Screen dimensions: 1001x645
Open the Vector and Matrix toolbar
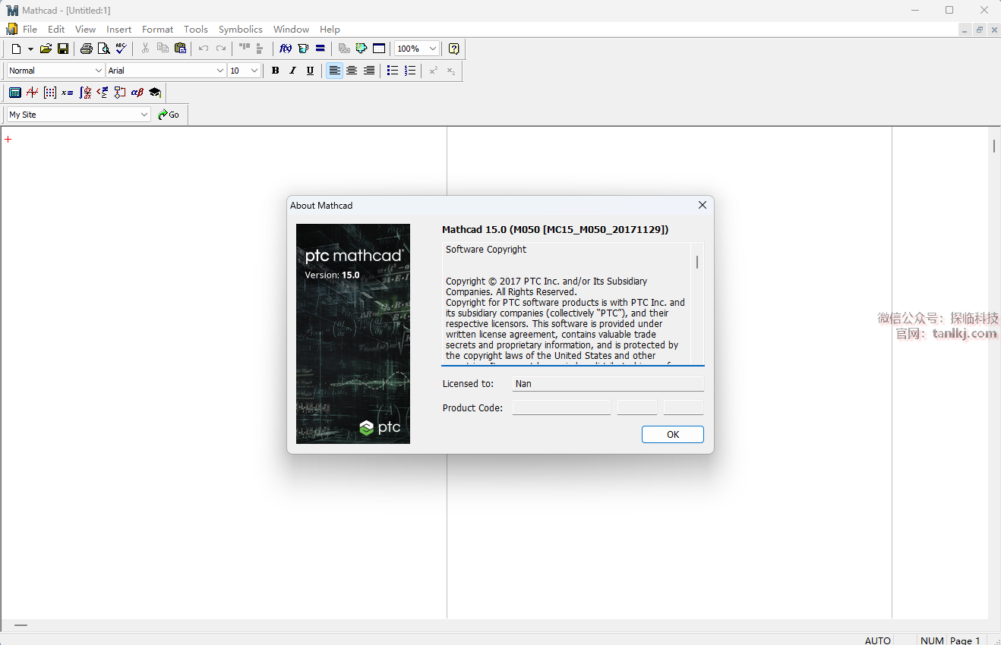point(50,93)
